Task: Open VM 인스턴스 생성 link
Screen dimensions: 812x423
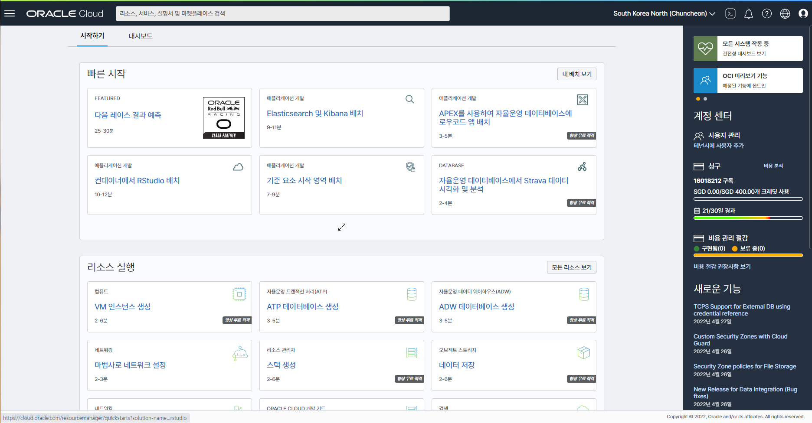Action: tap(123, 307)
